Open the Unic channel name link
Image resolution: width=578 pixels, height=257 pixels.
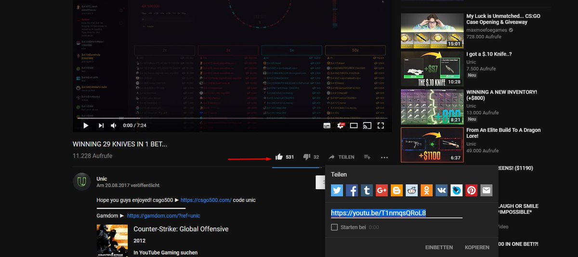tap(102, 179)
